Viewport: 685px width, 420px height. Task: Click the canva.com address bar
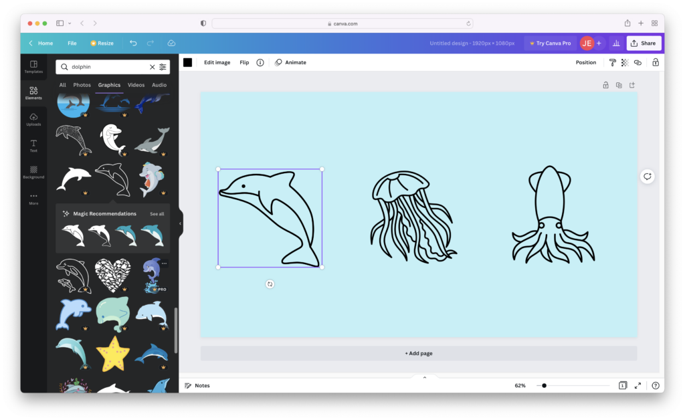click(342, 23)
